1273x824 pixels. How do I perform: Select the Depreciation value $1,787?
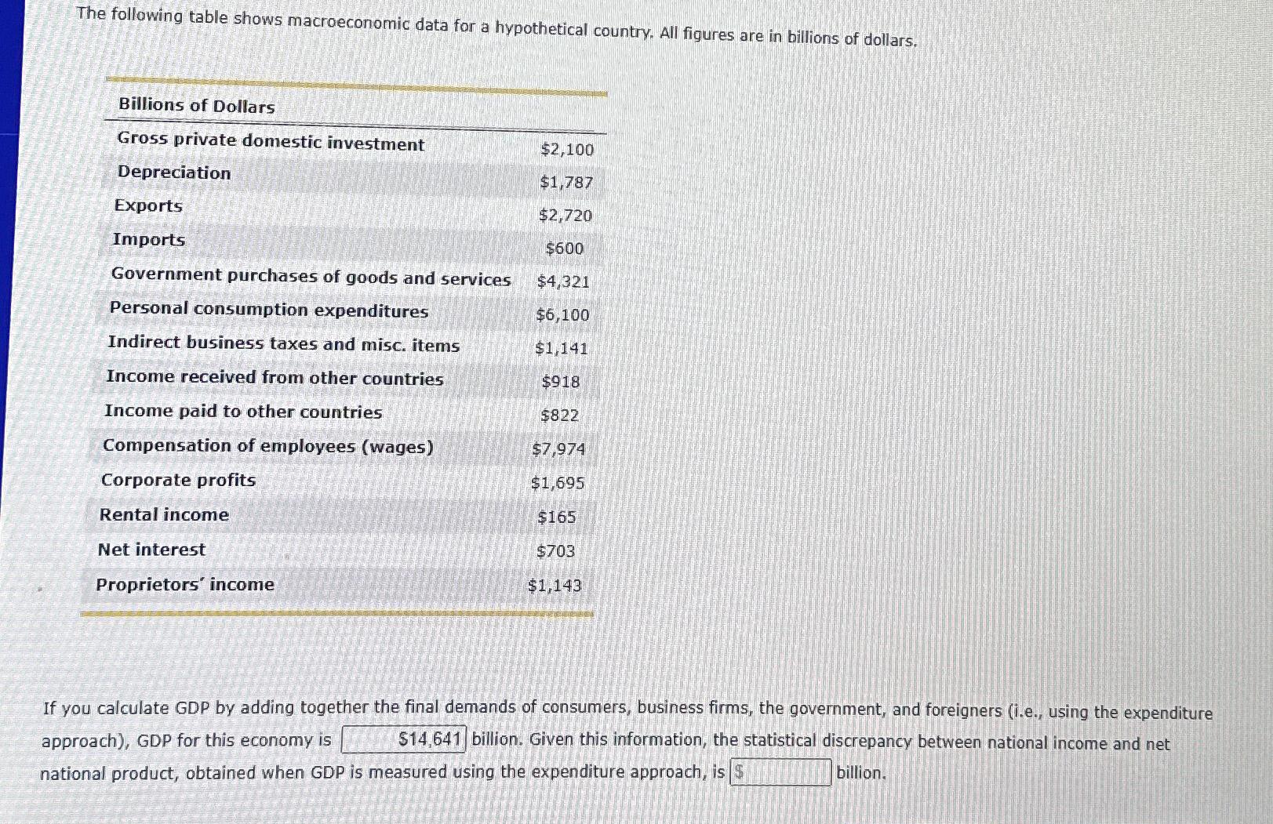point(566,182)
